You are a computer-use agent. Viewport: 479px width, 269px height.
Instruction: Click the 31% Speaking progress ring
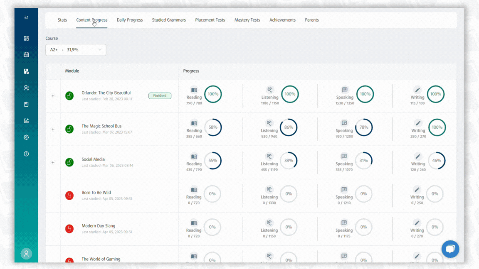[363, 160]
